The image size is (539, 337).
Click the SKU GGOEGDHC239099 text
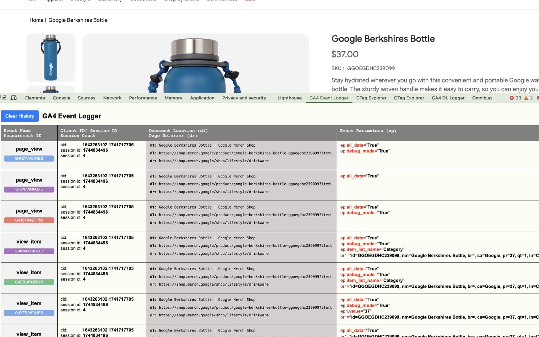point(363,68)
